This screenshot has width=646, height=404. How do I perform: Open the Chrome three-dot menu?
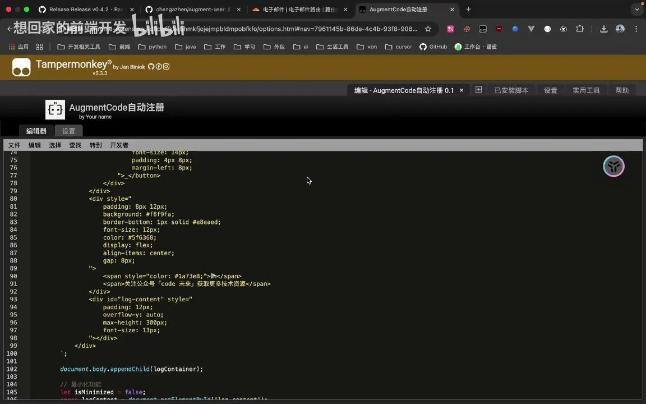point(636,29)
